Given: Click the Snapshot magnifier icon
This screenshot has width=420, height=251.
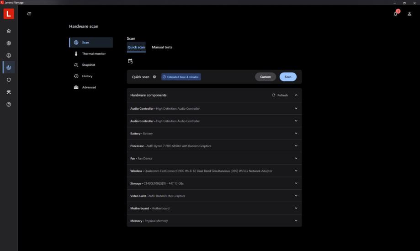Looking at the screenshot, I should pyautogui.click(x=76, y=65).
